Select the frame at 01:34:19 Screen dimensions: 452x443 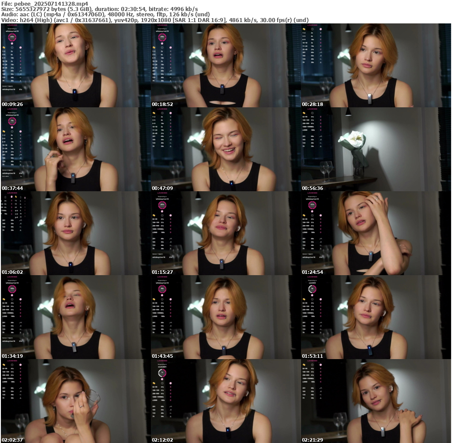pyautogui.click(x=75, y=317)
